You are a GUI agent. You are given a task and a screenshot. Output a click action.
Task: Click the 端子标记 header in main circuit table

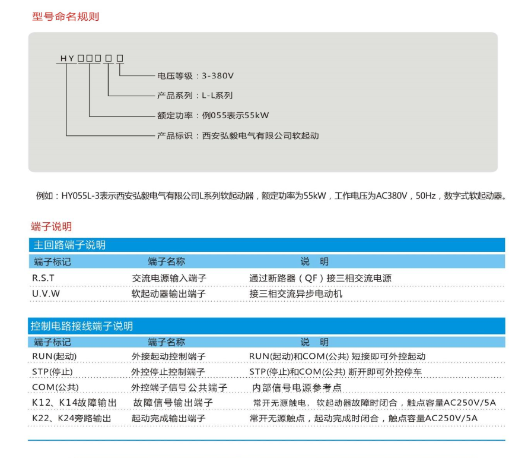52,261
